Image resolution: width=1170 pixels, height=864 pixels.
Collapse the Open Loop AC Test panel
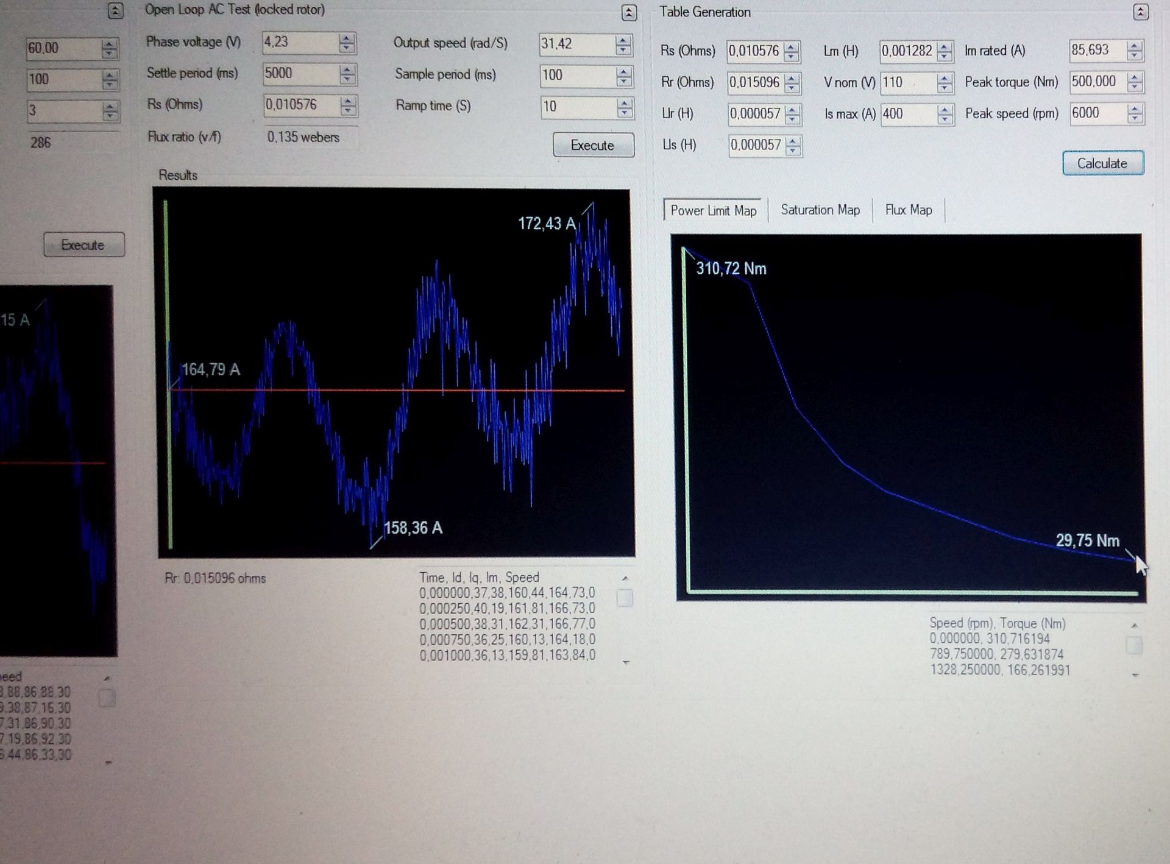point(629,12)
